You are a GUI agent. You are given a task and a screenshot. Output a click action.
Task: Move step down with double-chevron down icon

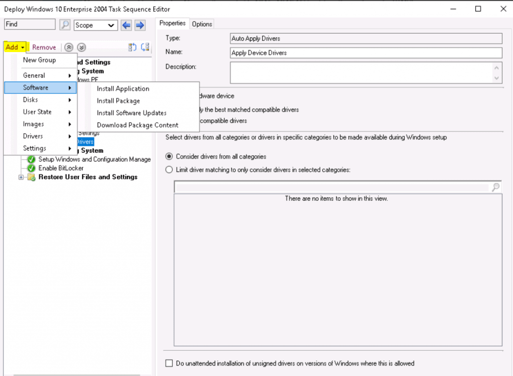point(82,48)
